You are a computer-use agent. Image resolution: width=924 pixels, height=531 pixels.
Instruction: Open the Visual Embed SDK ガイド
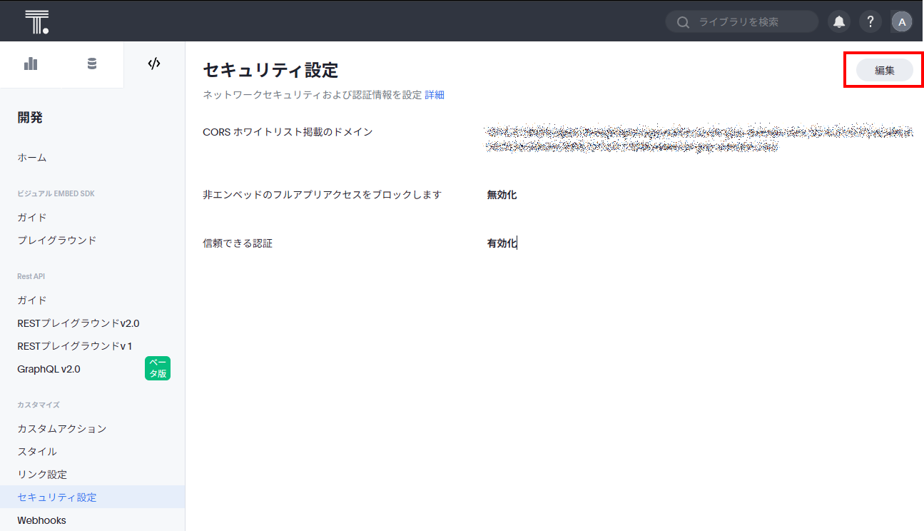[x=32, y=218]
